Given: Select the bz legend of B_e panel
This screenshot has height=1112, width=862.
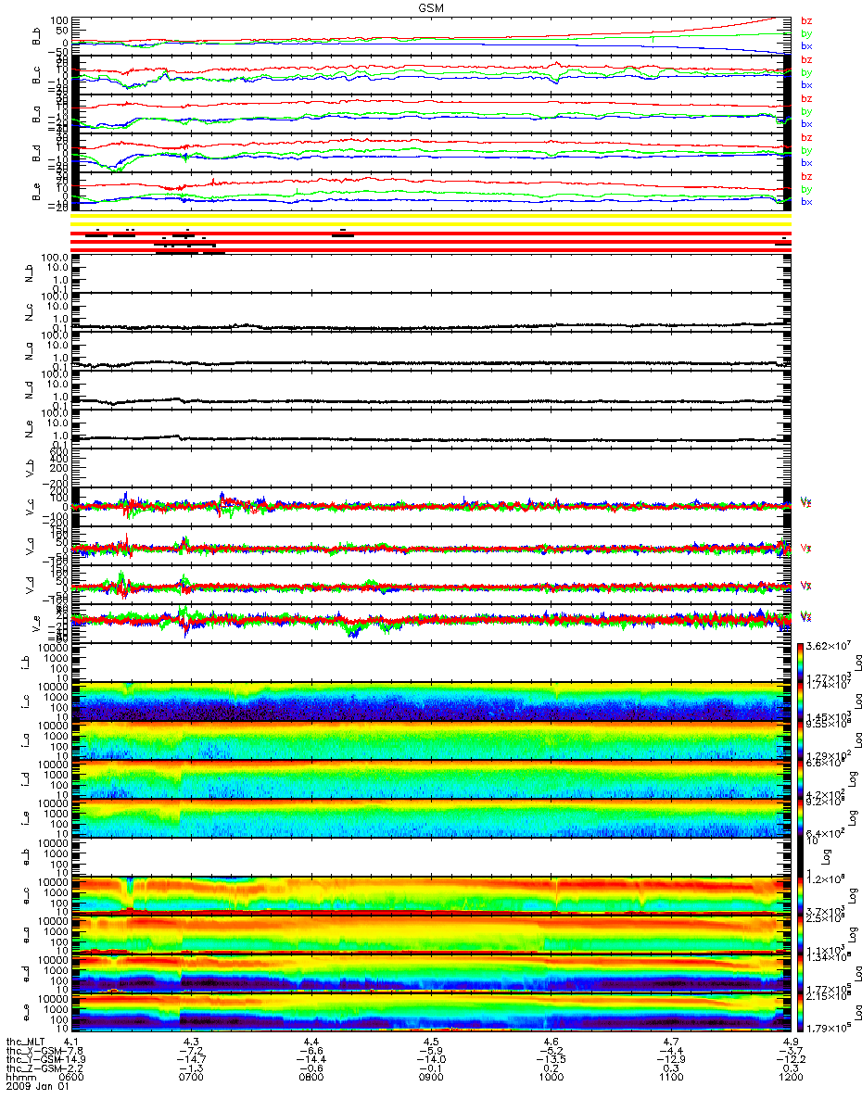Looking at the screenshot, I should [x=806, y=176].
